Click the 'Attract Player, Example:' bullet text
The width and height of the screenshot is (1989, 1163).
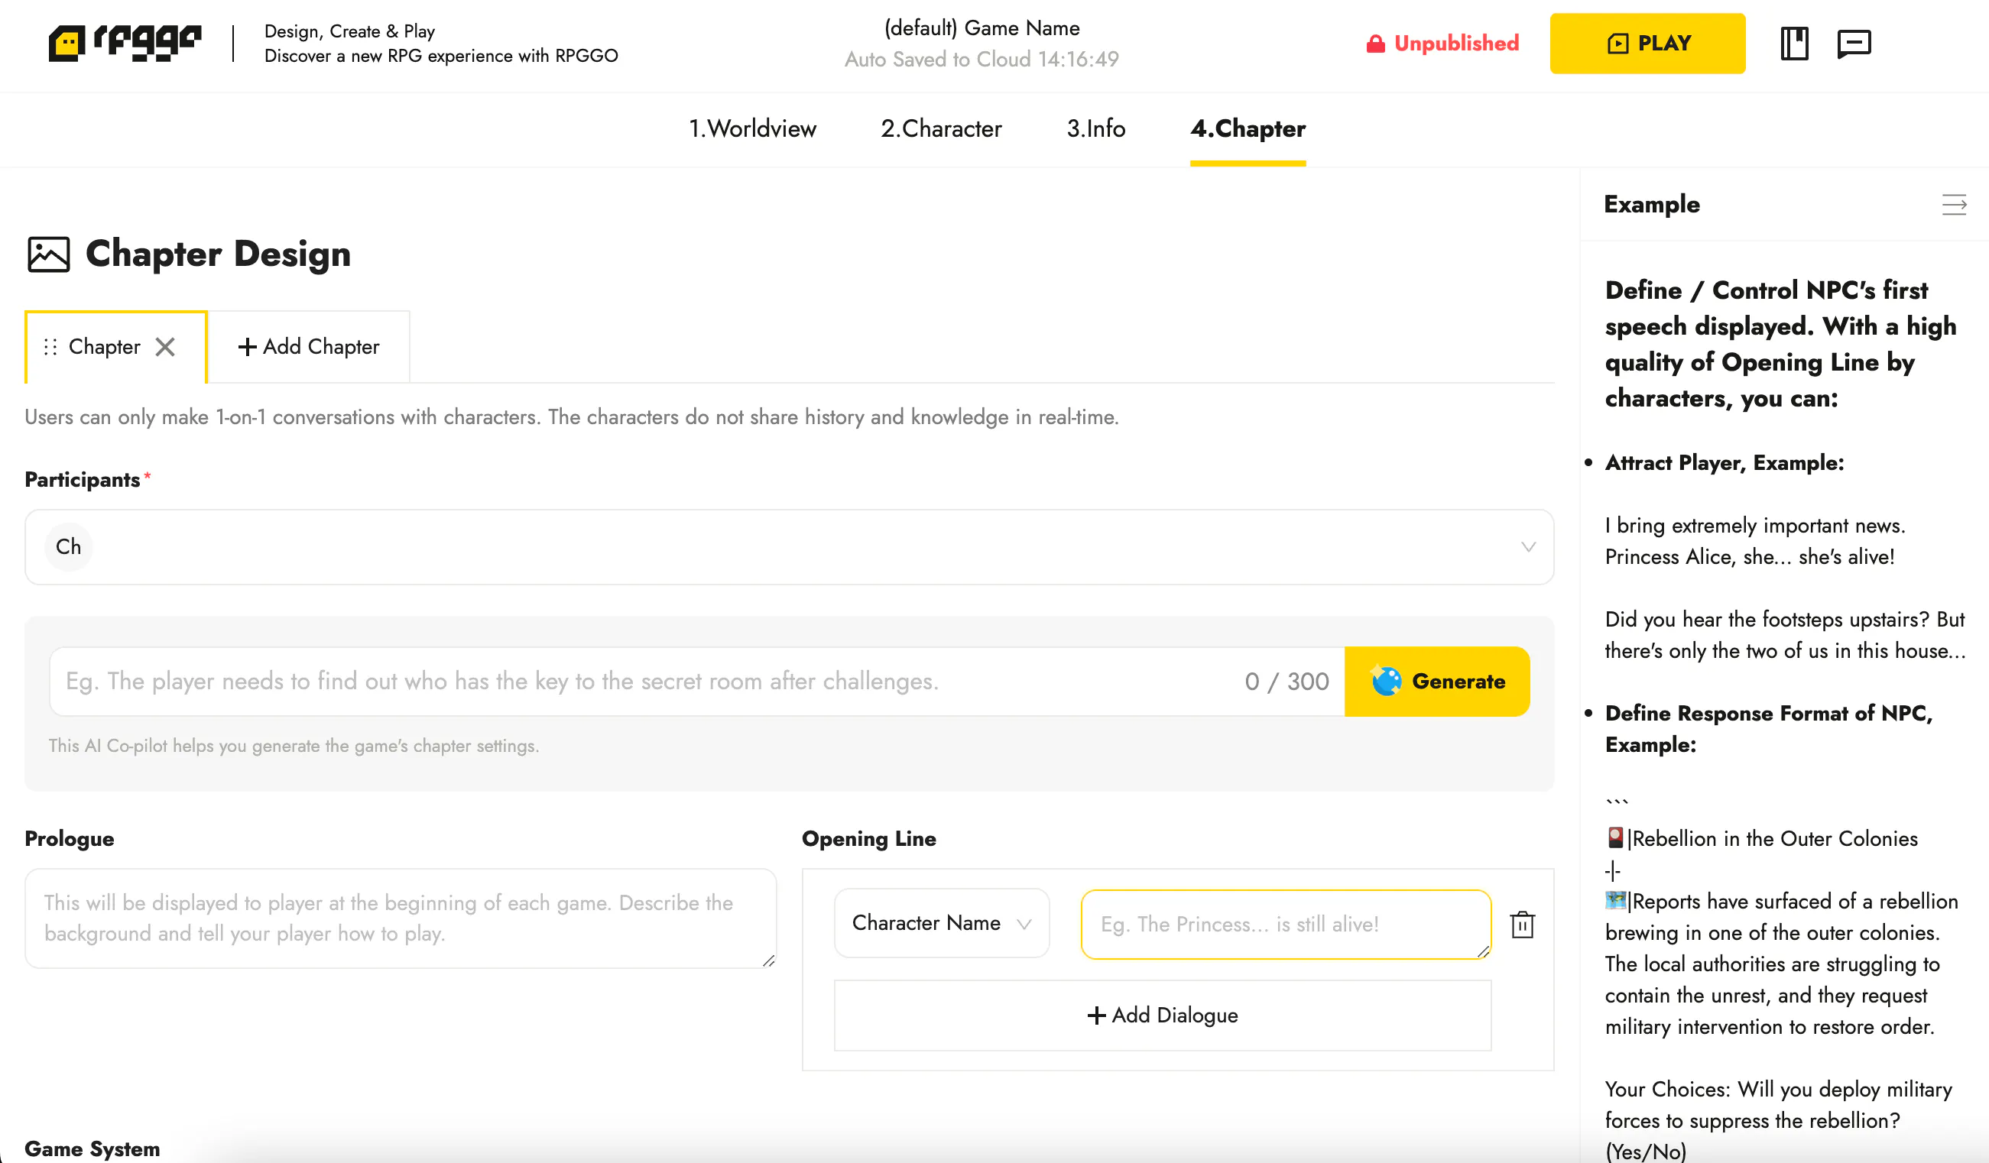pyautogui.click(x=1725, y=463)
